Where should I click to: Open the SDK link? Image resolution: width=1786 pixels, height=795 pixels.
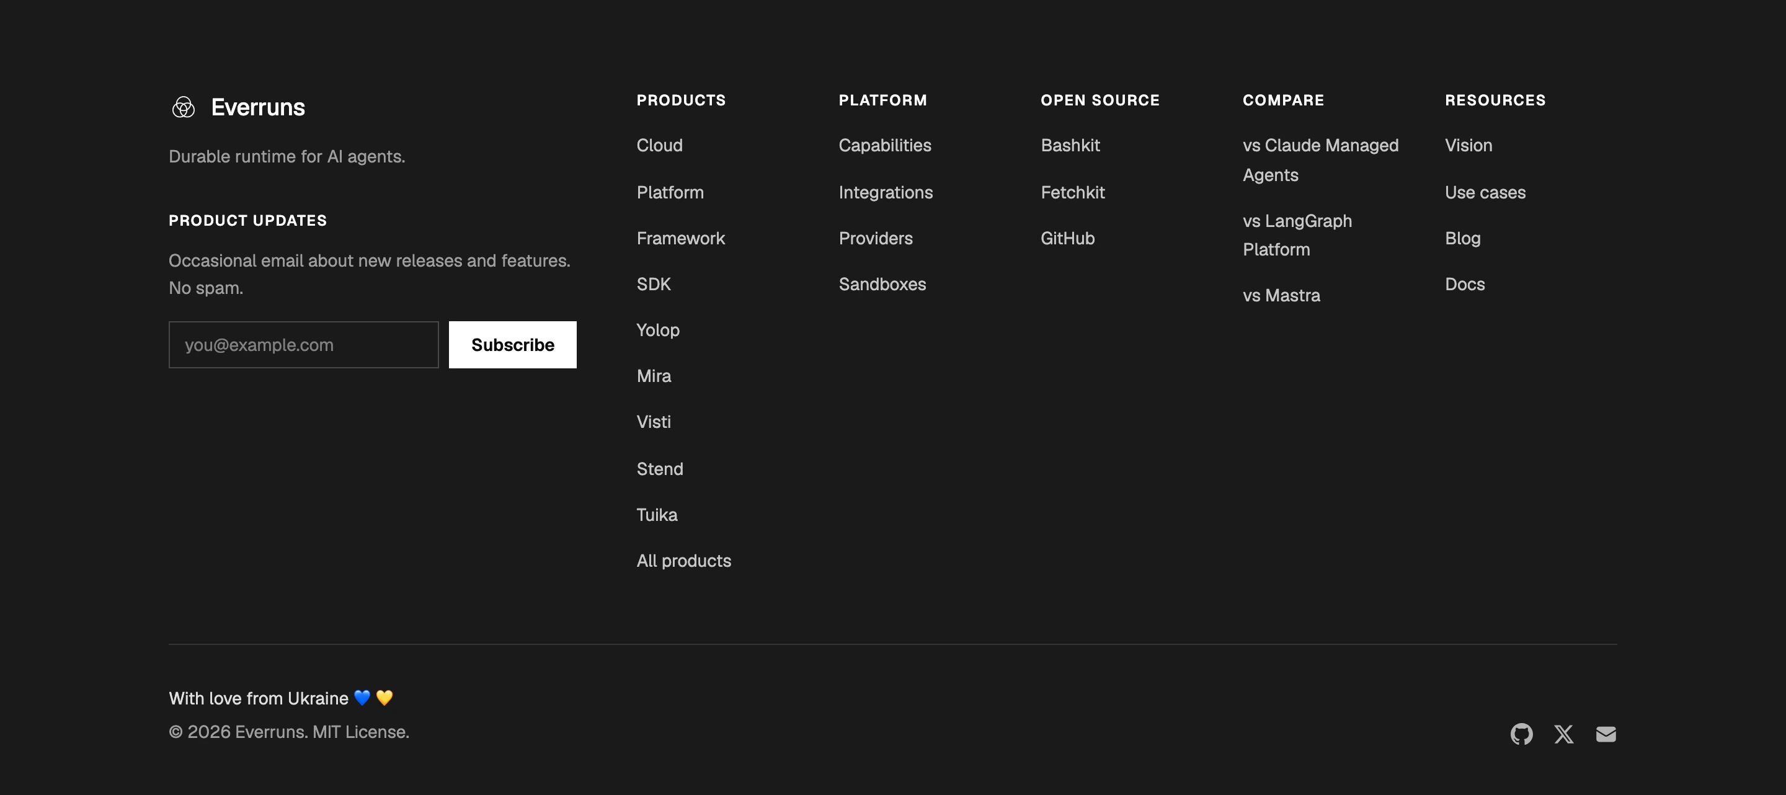(653, 284)
